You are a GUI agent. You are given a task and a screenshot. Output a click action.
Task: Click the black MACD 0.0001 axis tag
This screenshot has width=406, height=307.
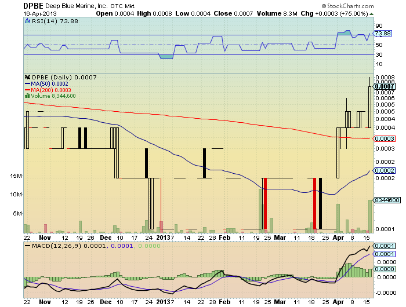[x=384, y=246]
